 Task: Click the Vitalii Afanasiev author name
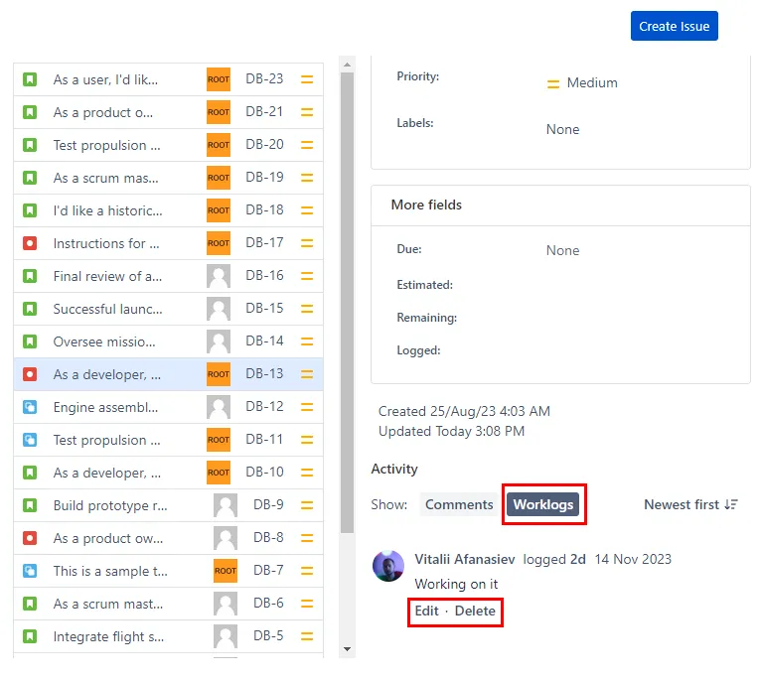coord(464,559)
